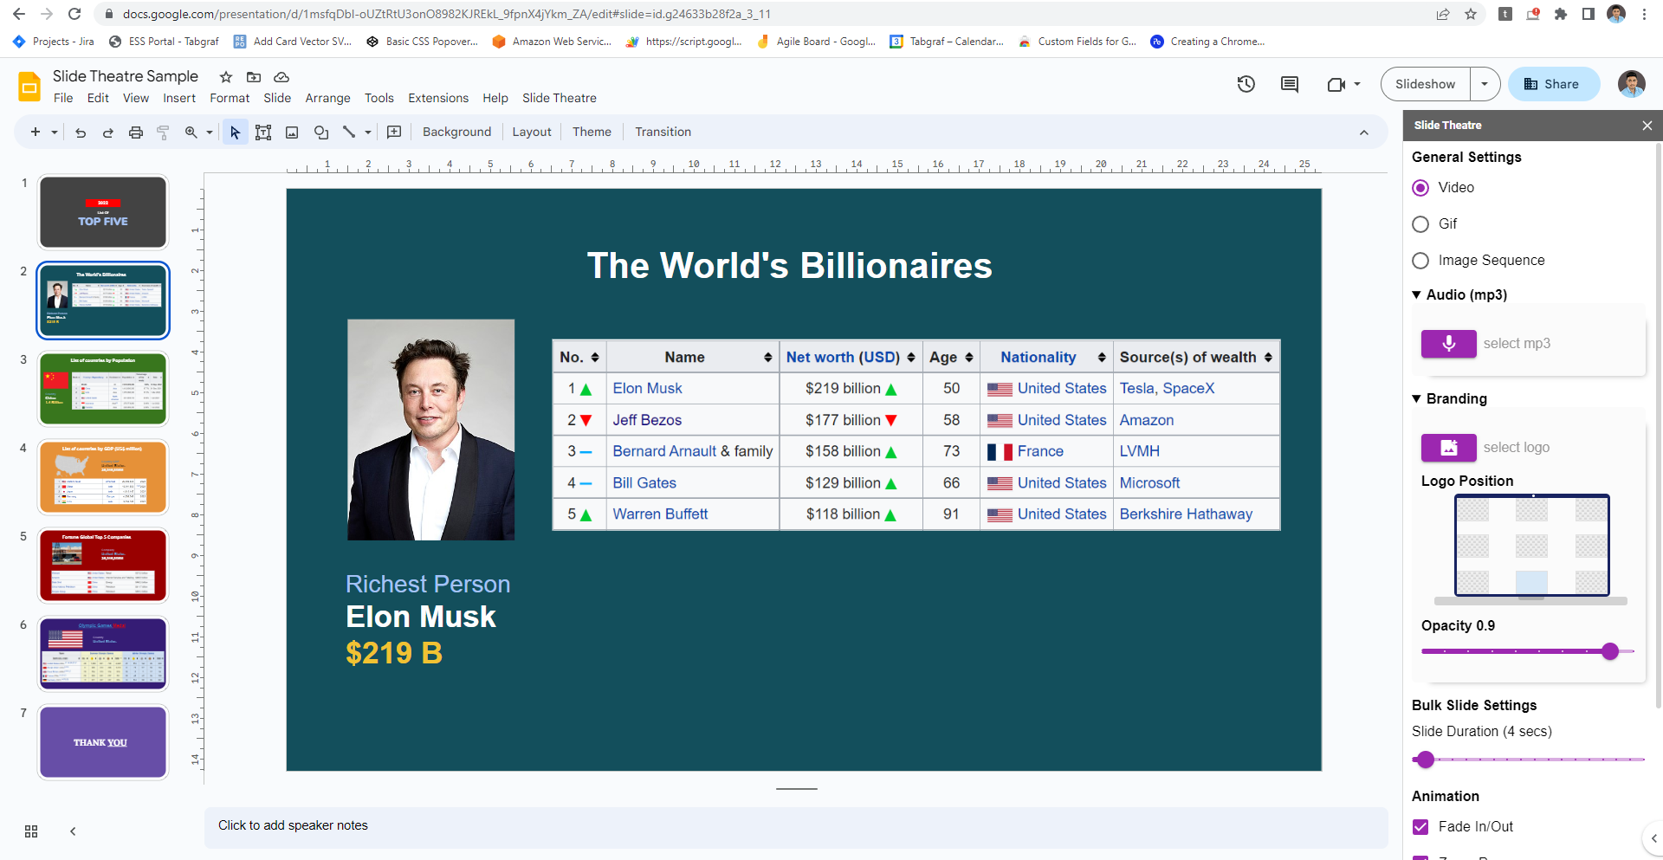Screen dimensions: 1663x860
Task: Click the new slide plus icon
Action: click(36, 133)
